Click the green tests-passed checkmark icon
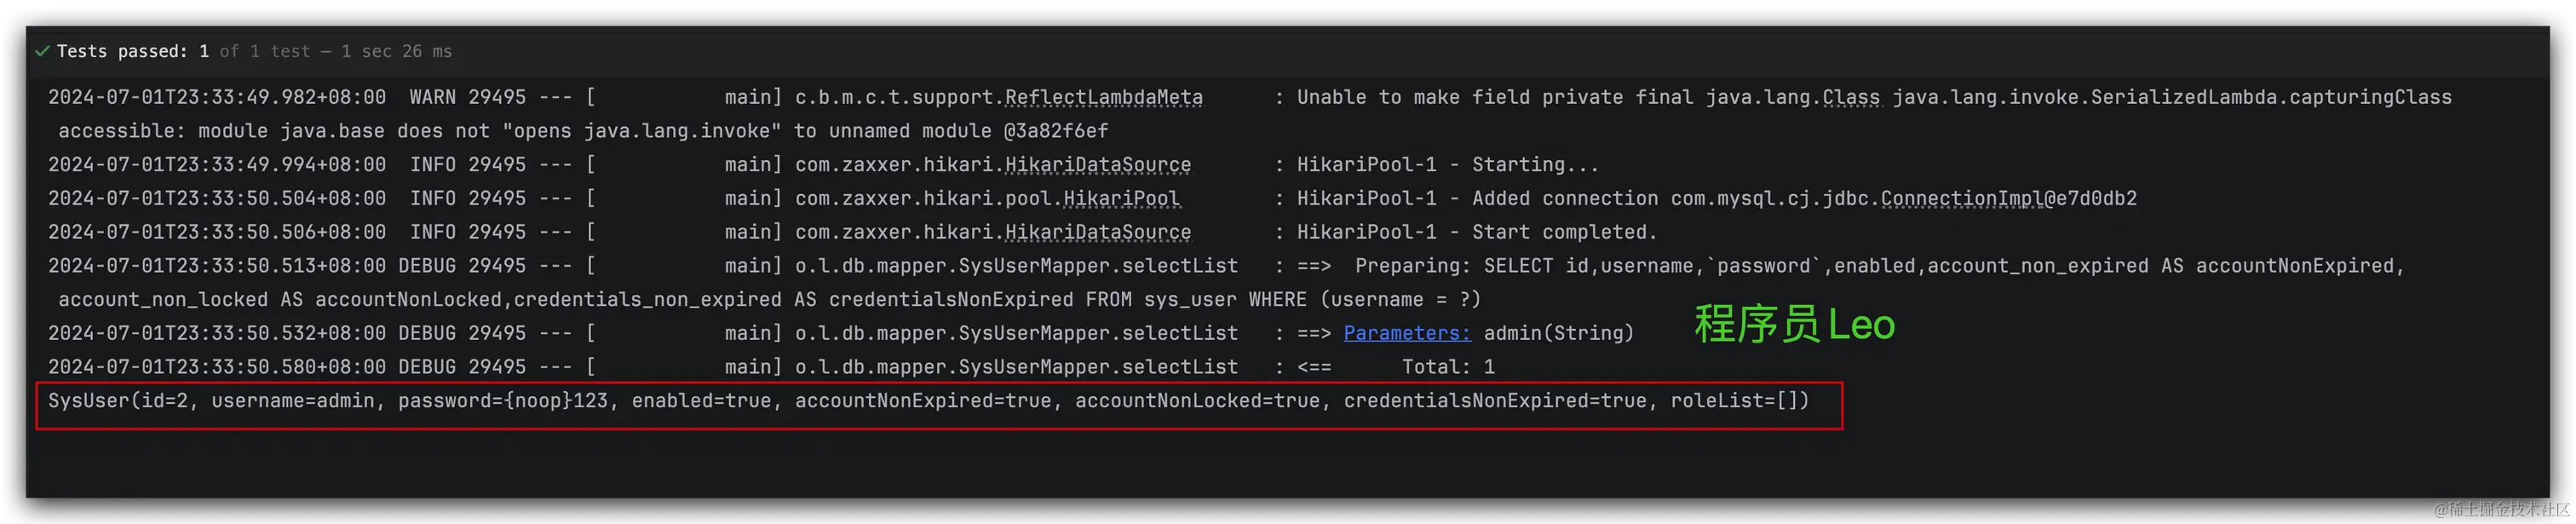 (42, 51)
